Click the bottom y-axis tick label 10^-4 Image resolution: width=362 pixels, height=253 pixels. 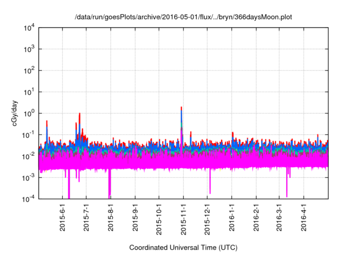(x=28, y=198)
